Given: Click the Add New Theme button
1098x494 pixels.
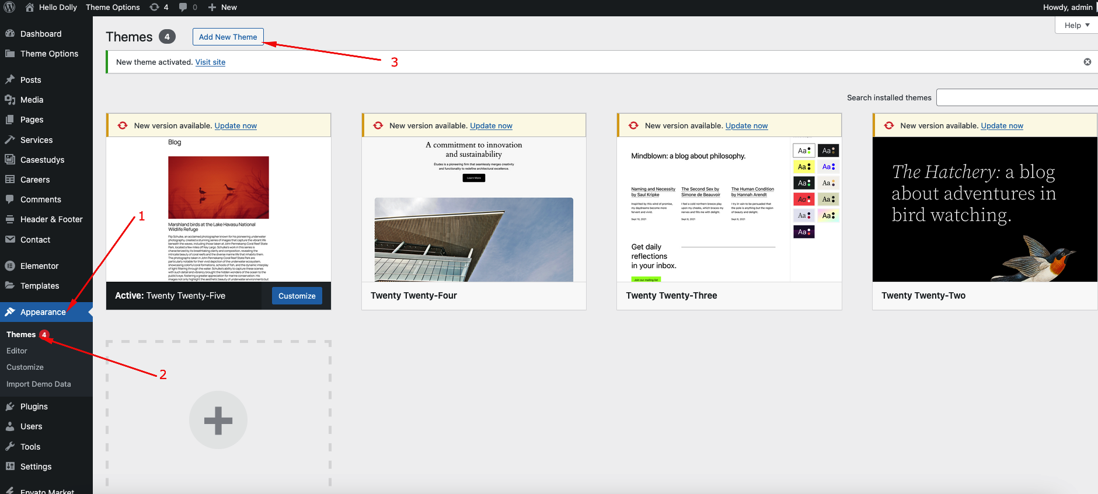Looking at the screenshot, I should click(228, 37).
